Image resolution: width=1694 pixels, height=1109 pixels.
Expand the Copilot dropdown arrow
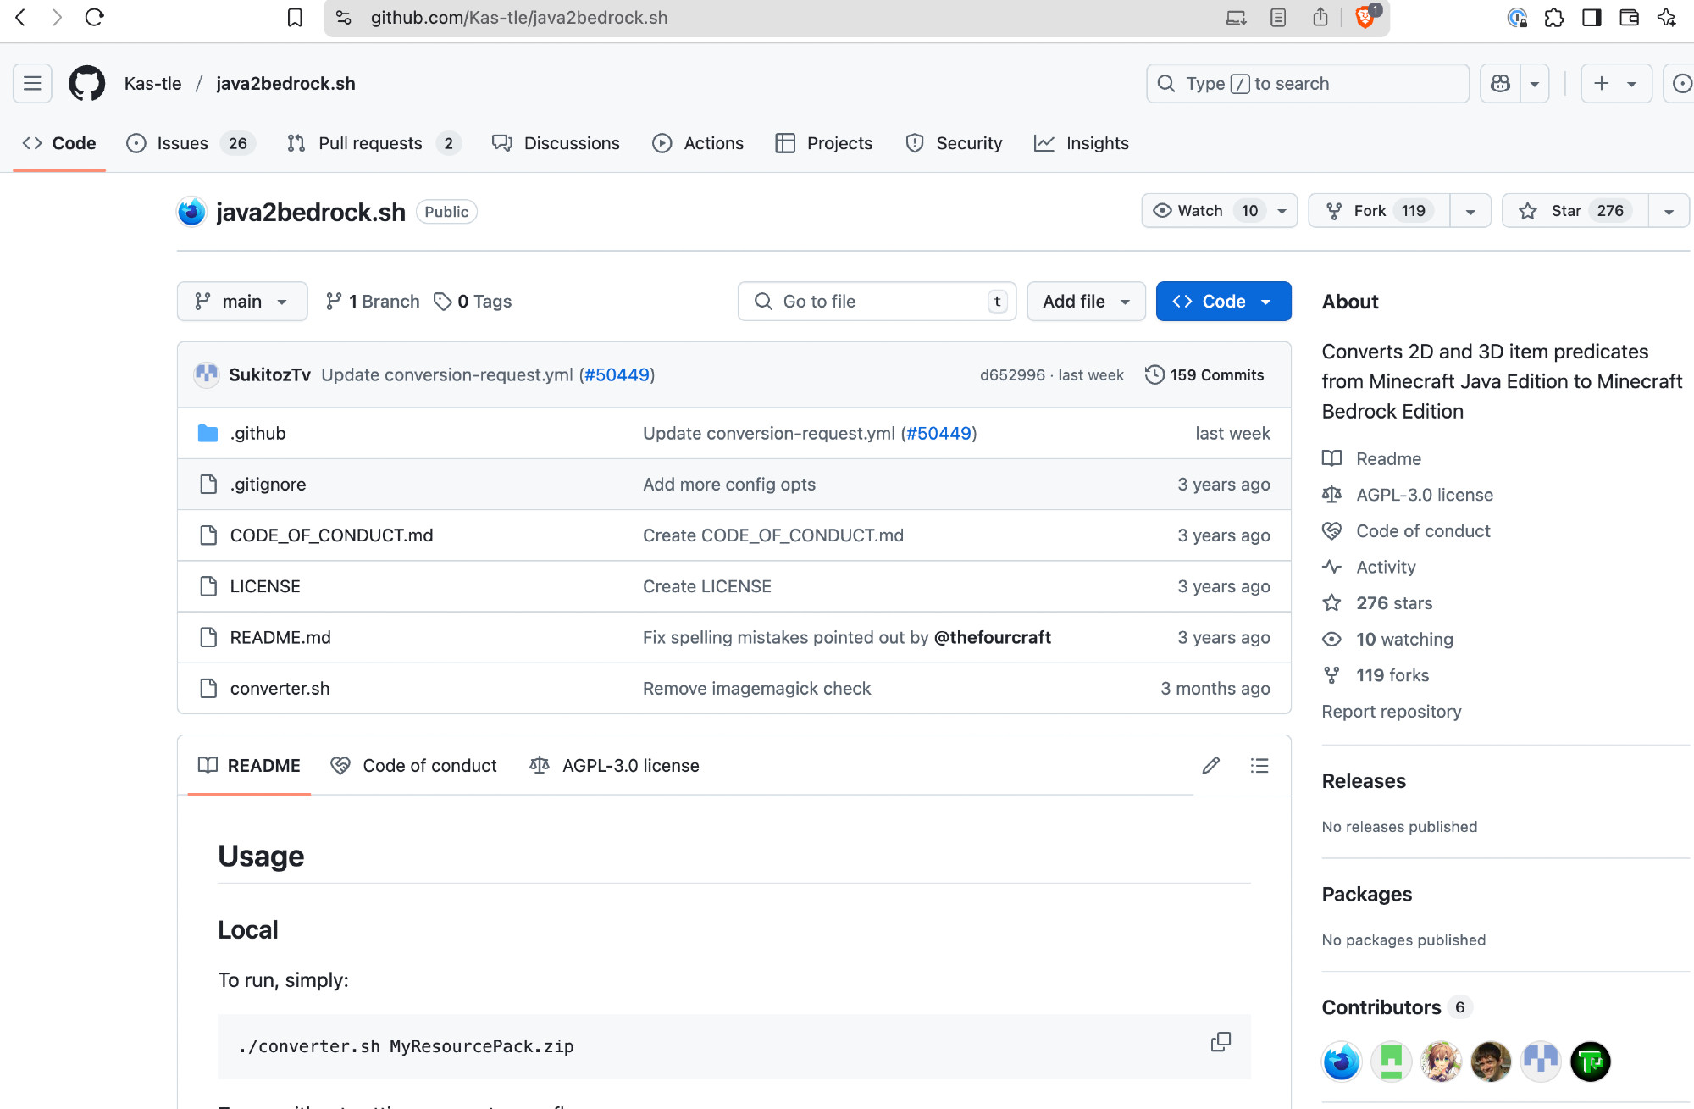click(1534, 83)
